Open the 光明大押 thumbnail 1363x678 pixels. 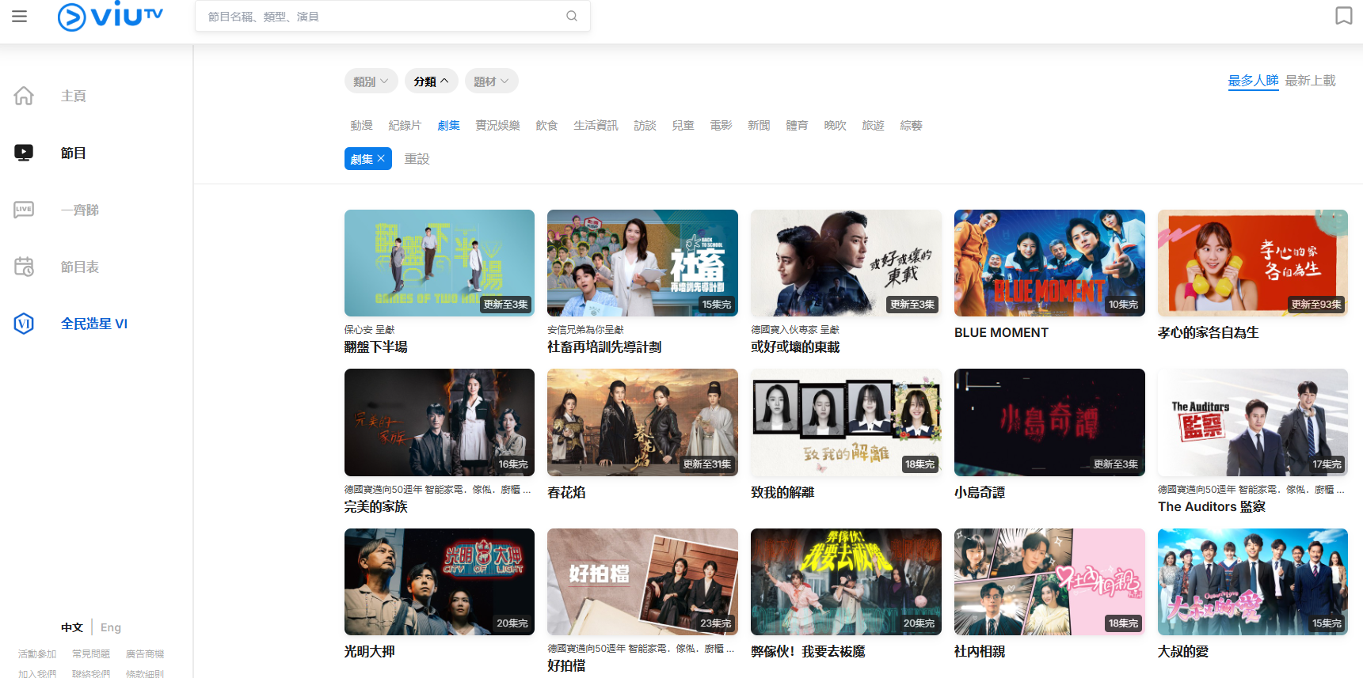pos(440,581)
